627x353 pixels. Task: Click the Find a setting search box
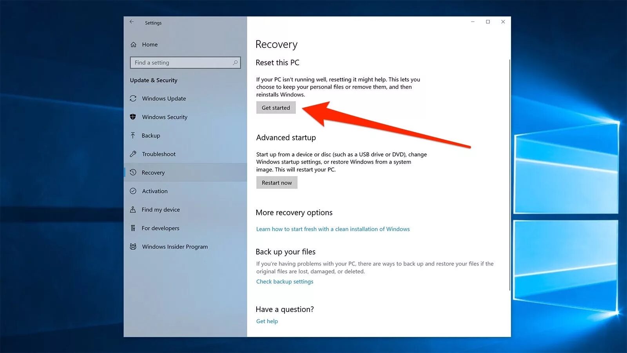tap(185, 63)
